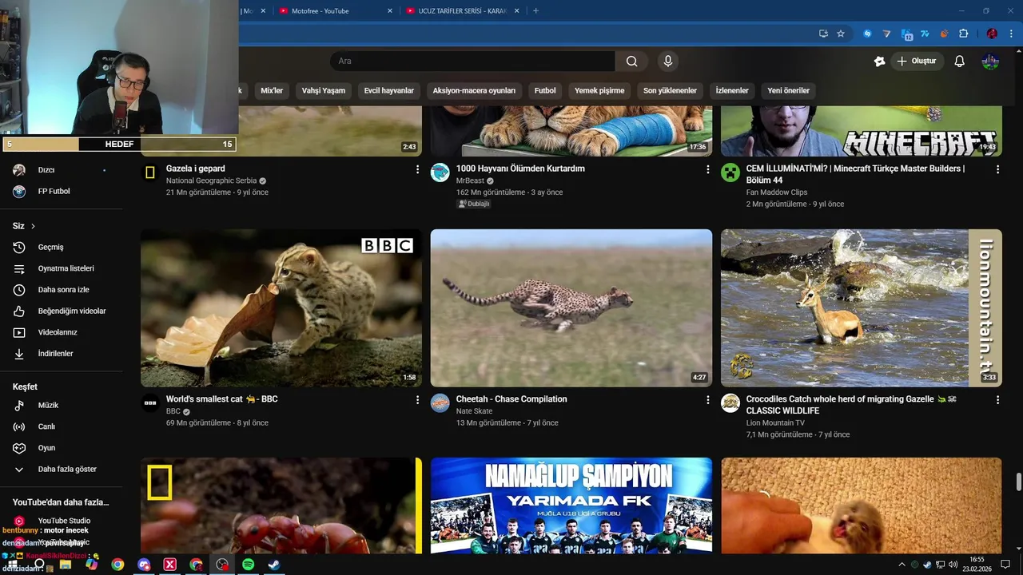Select the İzlenenler filter chip
The height and width of the screenshot is (575, 1023).
point(732,90)
